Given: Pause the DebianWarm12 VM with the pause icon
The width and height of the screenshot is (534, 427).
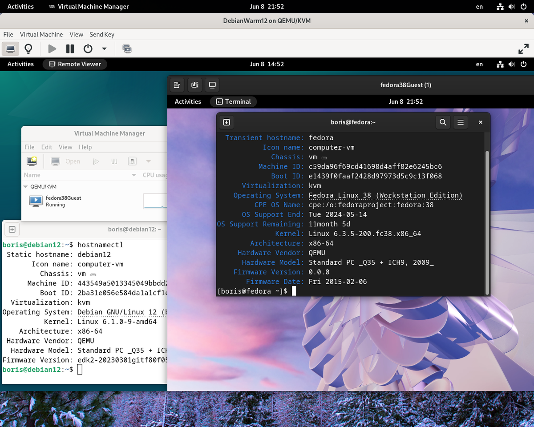Looking at the screenshot, I should (70, 48).
